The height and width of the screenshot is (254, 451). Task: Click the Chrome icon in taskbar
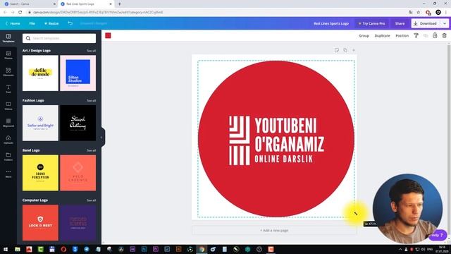[202, 249]
